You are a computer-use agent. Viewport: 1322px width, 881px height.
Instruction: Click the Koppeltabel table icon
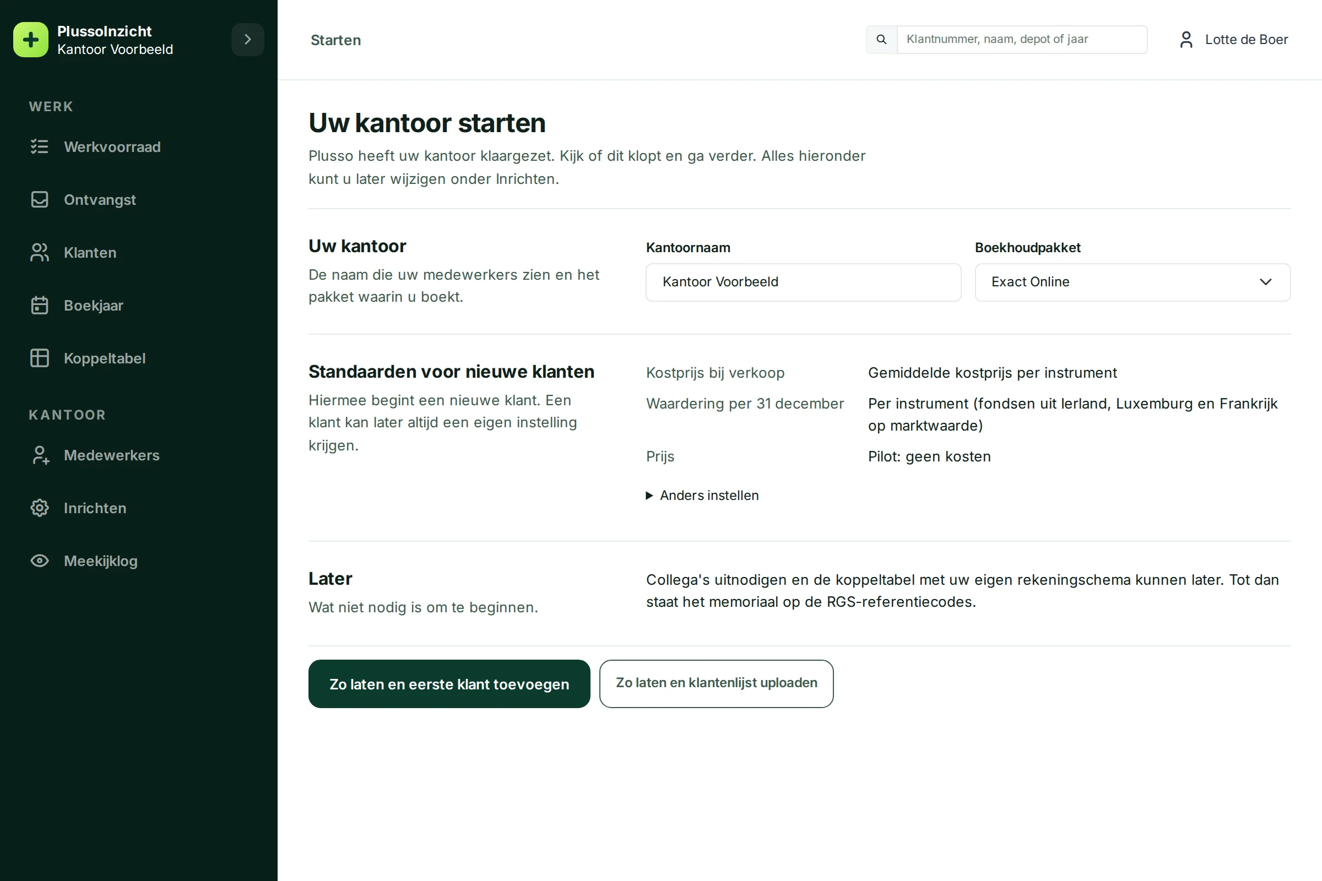(x=39, y=358)
